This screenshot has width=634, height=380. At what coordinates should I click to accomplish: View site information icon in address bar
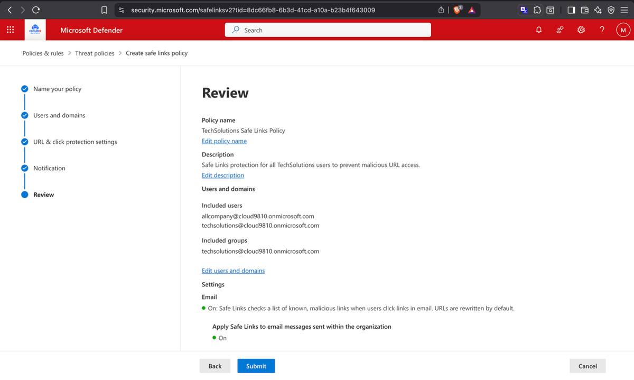coord(121,10)
